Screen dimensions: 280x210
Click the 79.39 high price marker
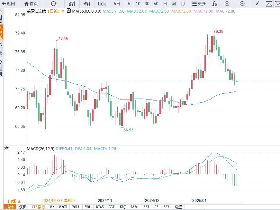pos(218,32)
